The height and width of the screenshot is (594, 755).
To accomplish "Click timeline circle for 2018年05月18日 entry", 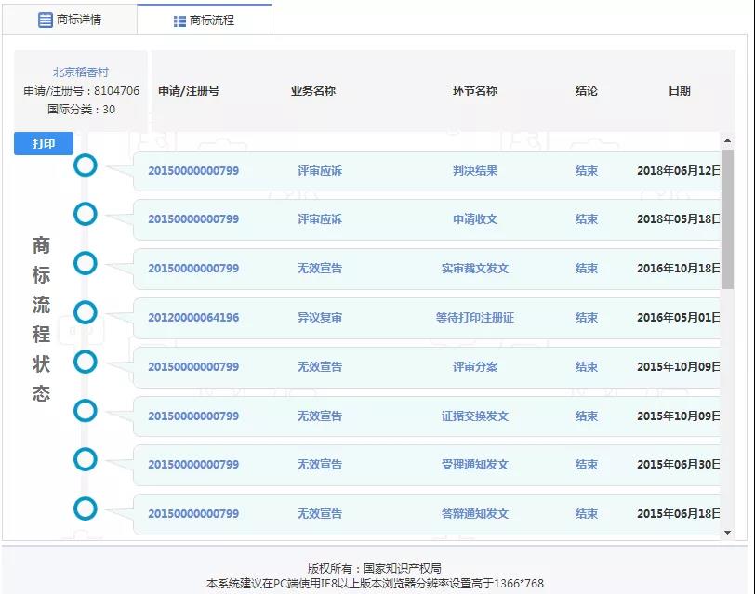I will click(86, 215).
